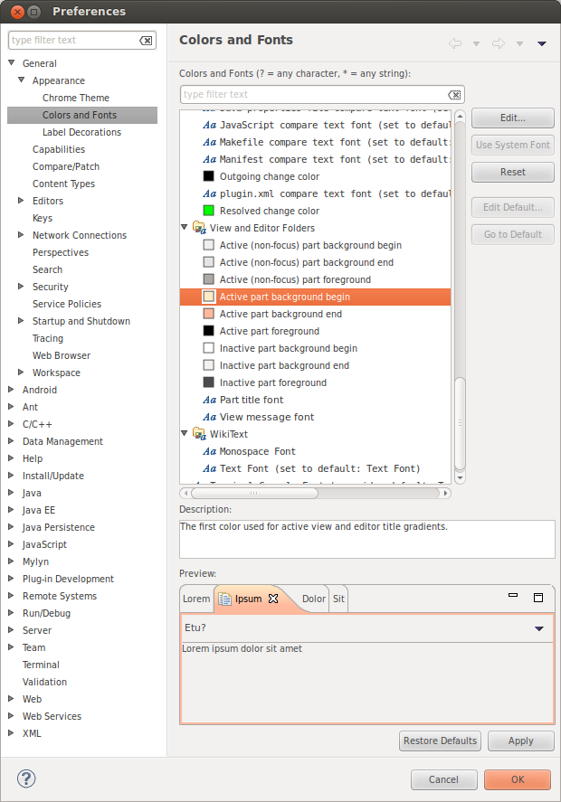Click the vertical scrollbar down arrow
The width and height of the screenshot is (561, 802).
[x=460, y=478]
